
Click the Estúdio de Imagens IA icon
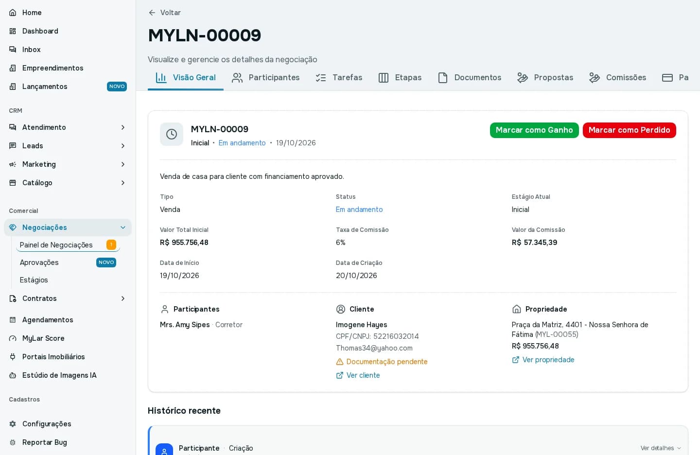(x=13, y=375)
